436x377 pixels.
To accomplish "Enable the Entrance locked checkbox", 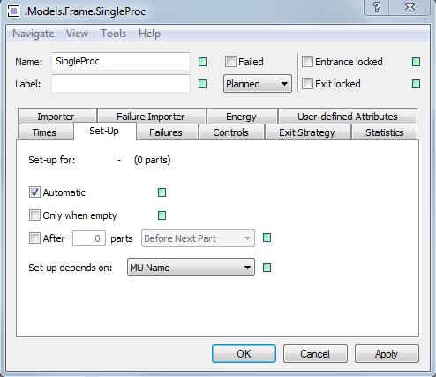I will pos(307,62).
